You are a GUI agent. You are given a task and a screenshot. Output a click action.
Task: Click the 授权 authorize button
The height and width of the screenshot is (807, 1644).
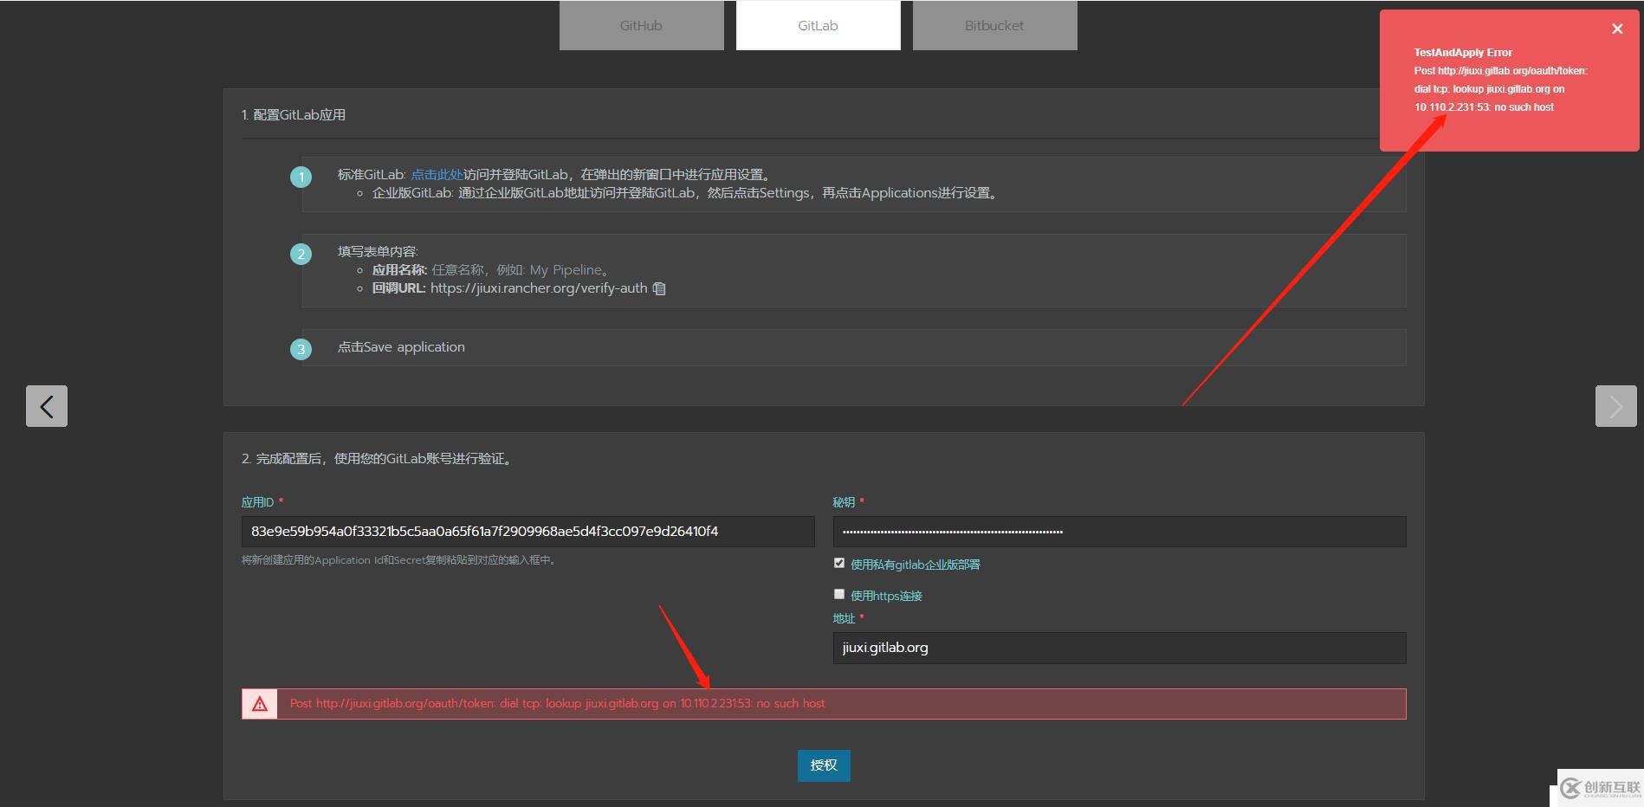tap(823, 765)
